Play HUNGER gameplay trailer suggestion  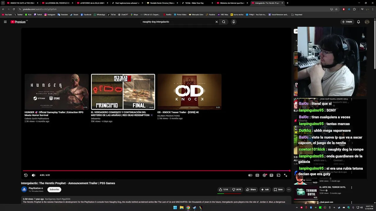[57, 92]
